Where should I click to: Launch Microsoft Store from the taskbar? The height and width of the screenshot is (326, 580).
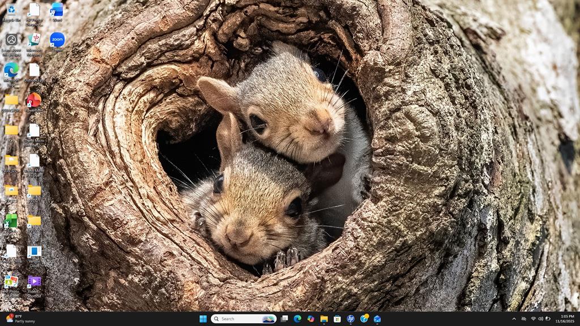[337, 319]
